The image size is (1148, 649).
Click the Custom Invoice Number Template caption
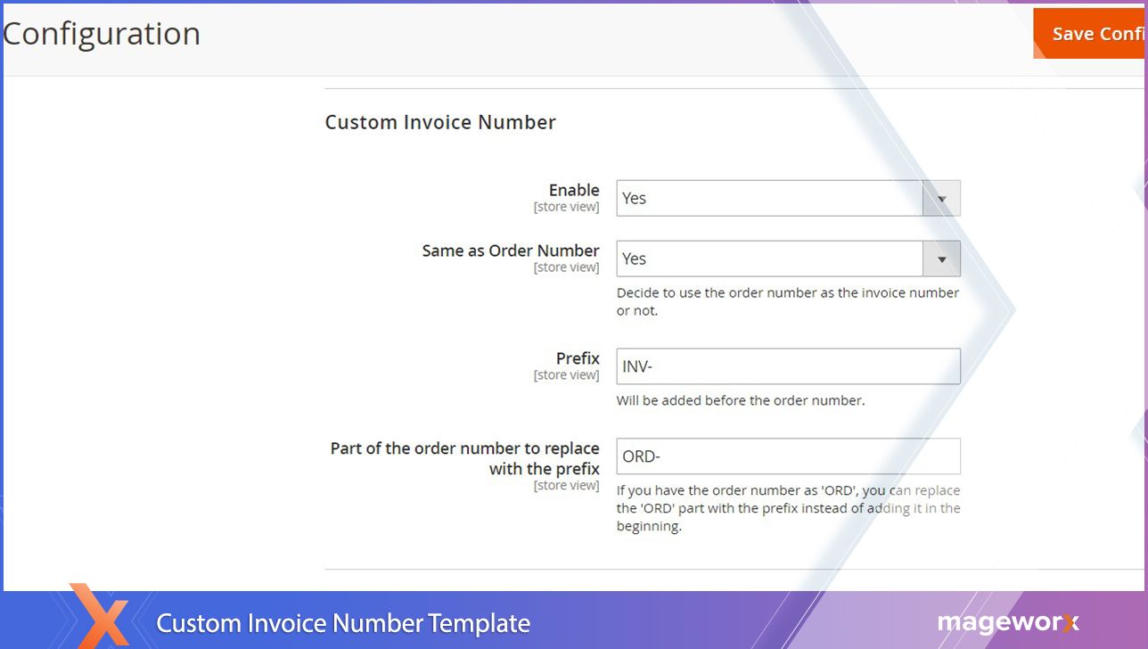pyautogui.click(x=343, y=623)
